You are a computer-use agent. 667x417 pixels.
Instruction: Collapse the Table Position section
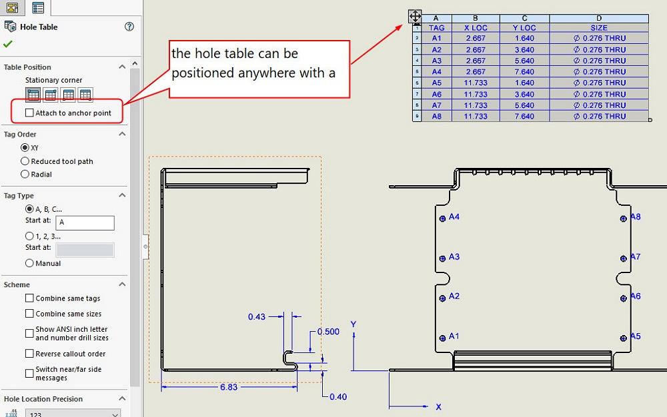[122, 67]
